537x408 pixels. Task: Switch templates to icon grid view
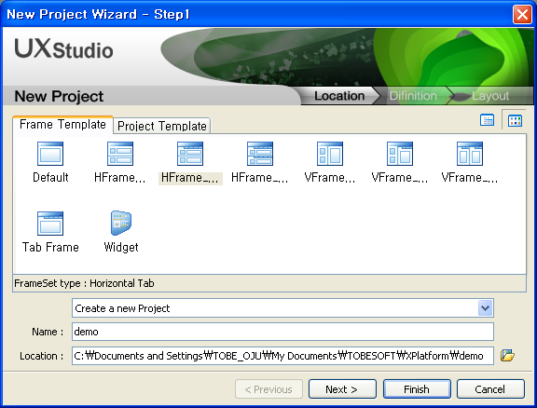515,120
